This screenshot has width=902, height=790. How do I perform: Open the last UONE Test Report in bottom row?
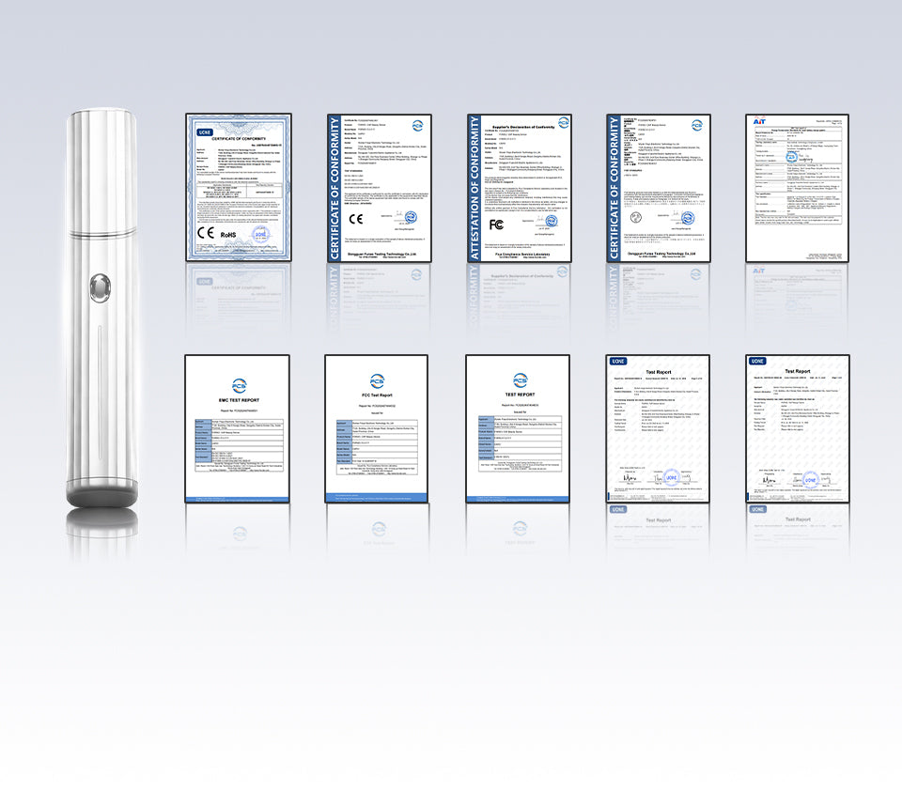tap(797, 428)
